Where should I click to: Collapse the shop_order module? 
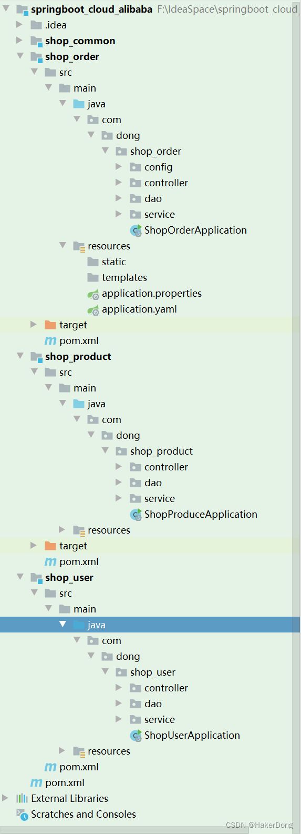pos(20,56)
